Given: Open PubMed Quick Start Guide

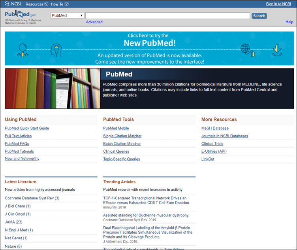Looking at the screenshot, I should (27, 128).
